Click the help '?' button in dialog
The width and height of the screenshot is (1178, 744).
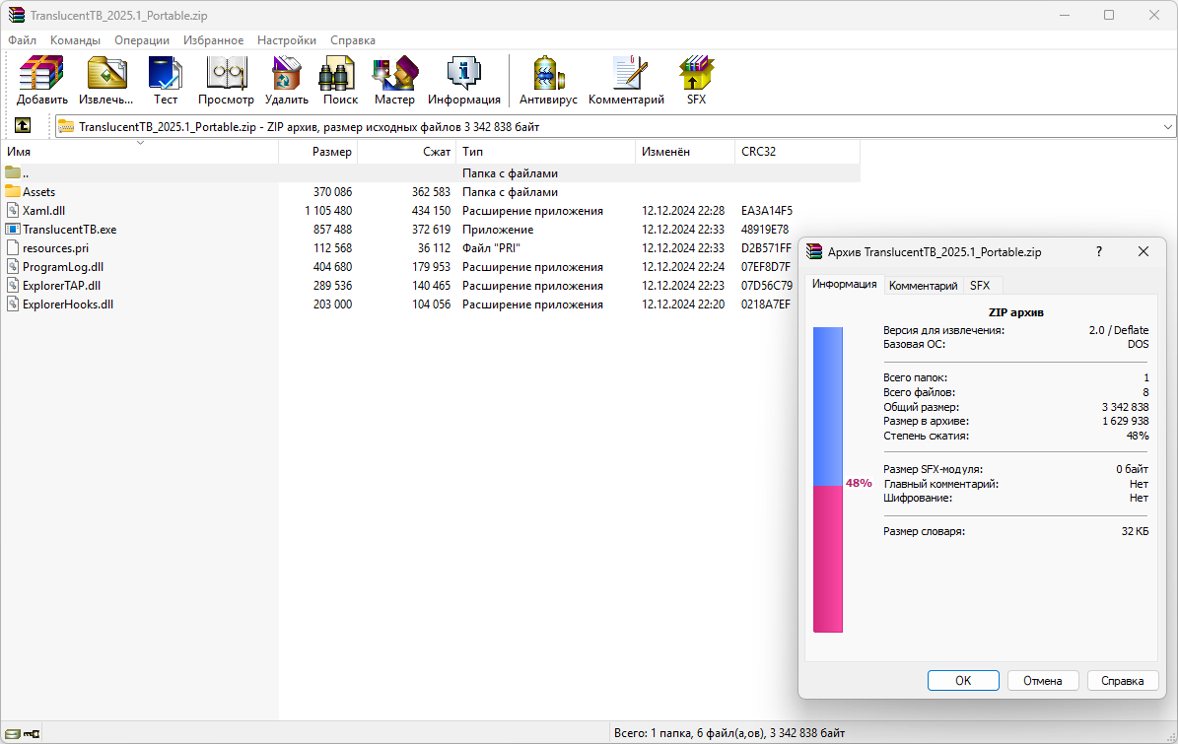click(x=1099, y=251)
